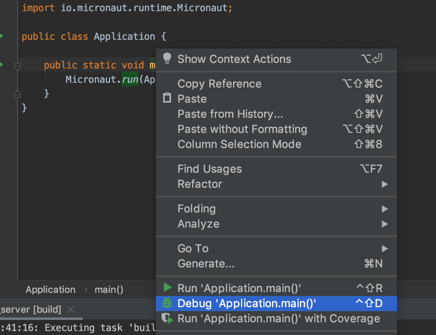The width and height of the screenshot is (436, 335).
Task: Open the Refactor menu entry
Action: [276, 184]
